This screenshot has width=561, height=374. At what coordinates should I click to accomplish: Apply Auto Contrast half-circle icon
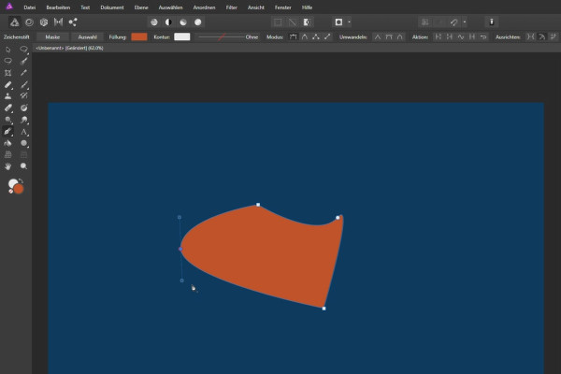point(168,22)
